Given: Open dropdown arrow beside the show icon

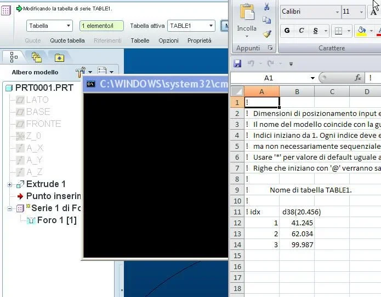Looking at the screenshot, I should pyautogui.click(x=111, y=72).
